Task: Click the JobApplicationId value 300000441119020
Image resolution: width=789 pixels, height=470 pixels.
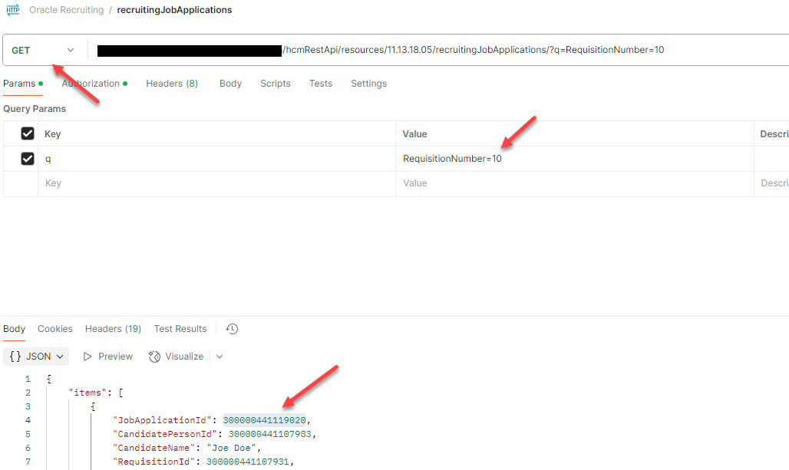Action: [x=265, y=420]
